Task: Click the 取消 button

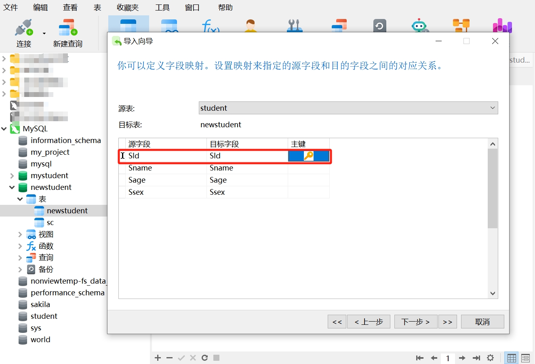Action: (x=482, y=322)
